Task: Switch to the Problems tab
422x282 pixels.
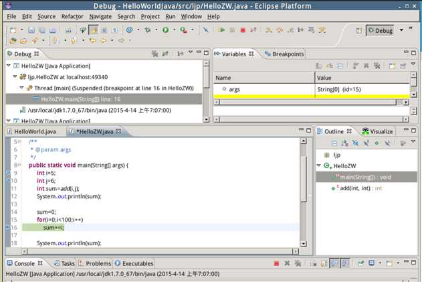Action: 95,263
